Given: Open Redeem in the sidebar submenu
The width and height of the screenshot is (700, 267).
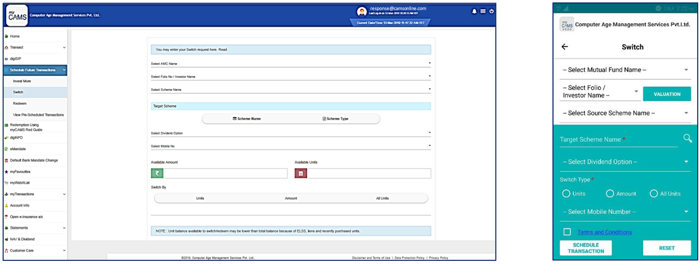Looking at the screenshot, I should [x=20, y=104].
